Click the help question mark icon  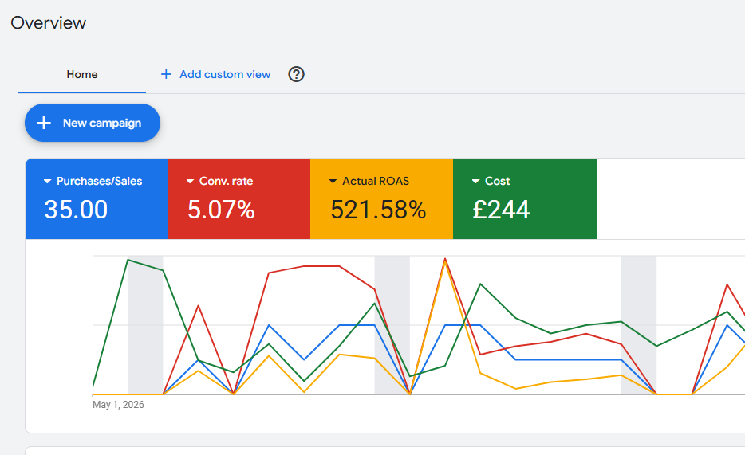[x=296, y=74]
